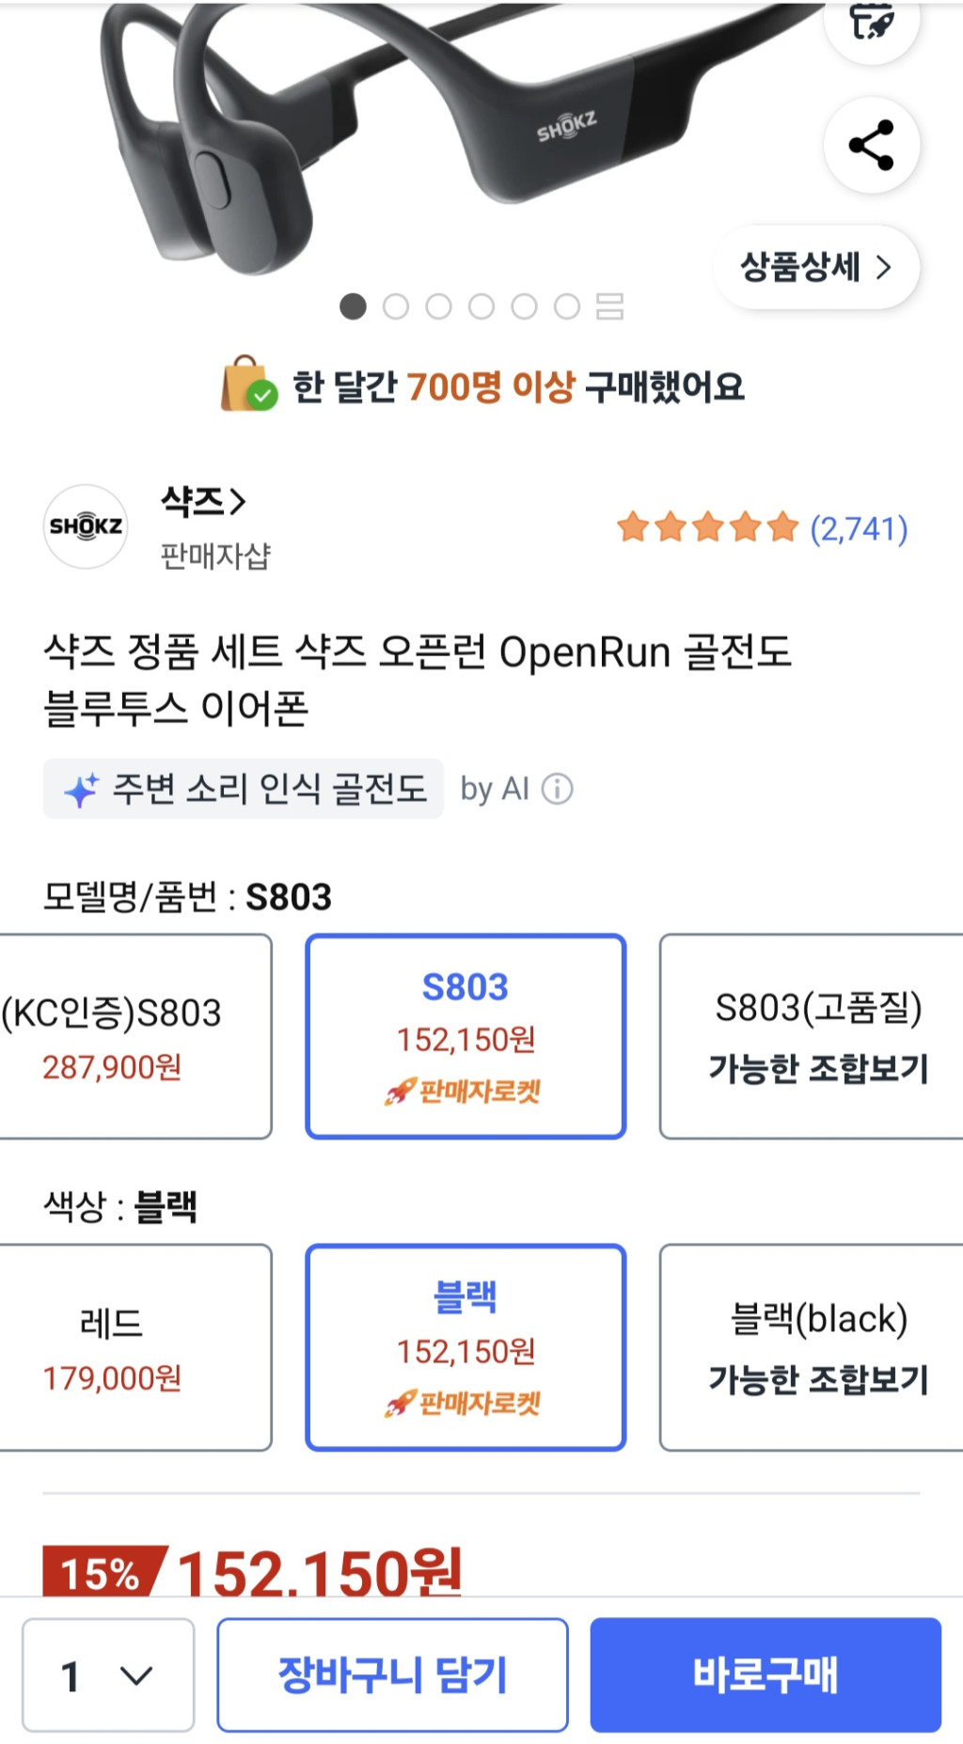Tap 장바구니 담기 button

pos(392,1674)
